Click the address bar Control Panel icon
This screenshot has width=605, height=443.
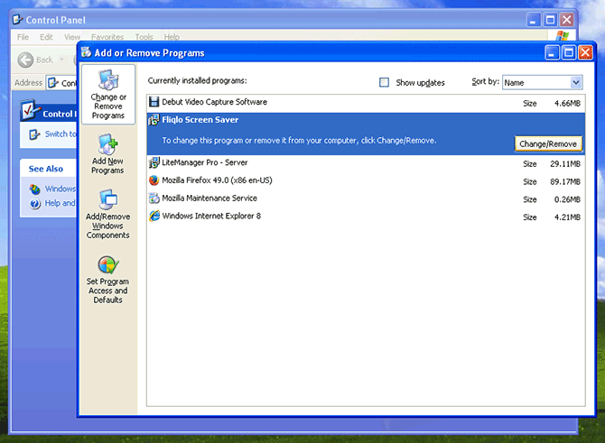click(x=53, y=83)
